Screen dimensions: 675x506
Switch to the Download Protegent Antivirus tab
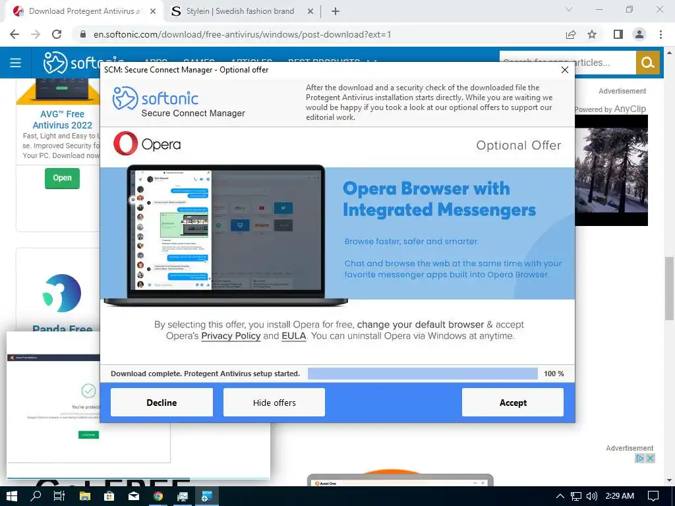(84, 11)
